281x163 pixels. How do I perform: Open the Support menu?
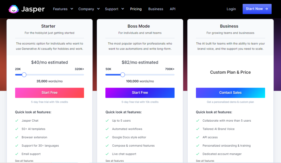pos(111,9)
